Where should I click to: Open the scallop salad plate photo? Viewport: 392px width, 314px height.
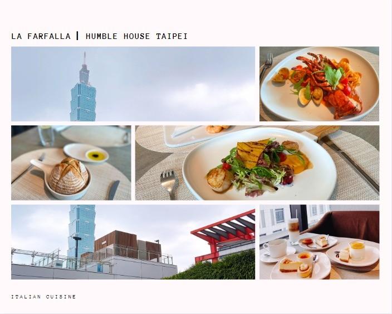(257, 163)
